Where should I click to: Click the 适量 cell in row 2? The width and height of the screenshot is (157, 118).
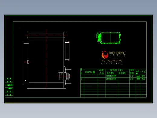(138, 79)
